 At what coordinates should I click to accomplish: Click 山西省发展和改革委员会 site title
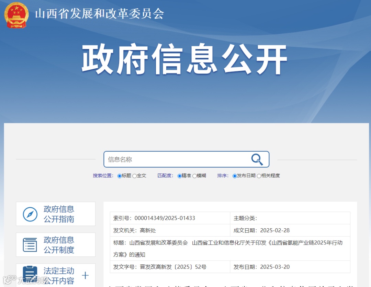tap(99, 13)
